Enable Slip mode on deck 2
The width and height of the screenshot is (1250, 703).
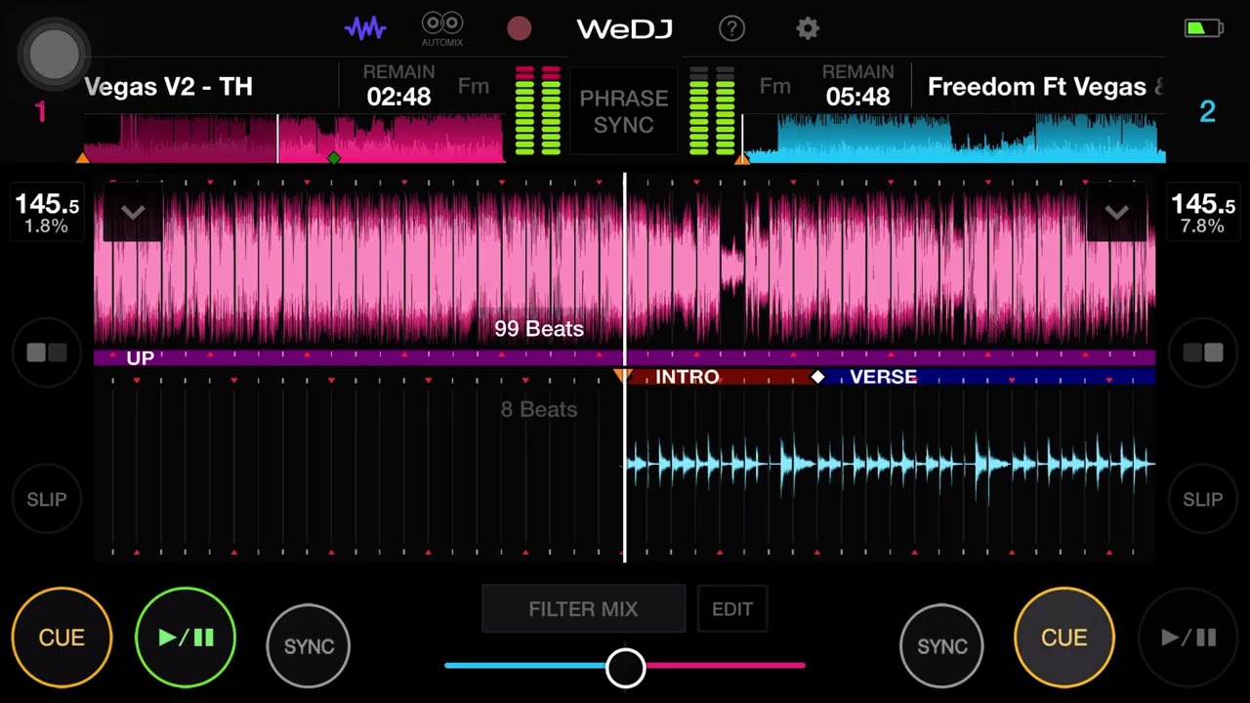[x=1202, y=499]
